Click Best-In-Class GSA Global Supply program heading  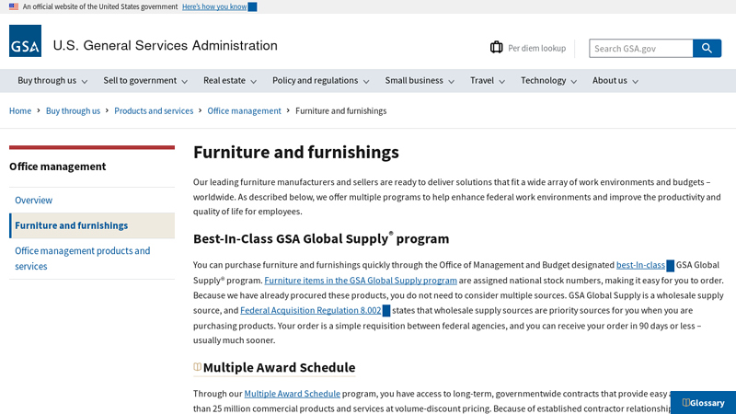[x=321, y=238]
